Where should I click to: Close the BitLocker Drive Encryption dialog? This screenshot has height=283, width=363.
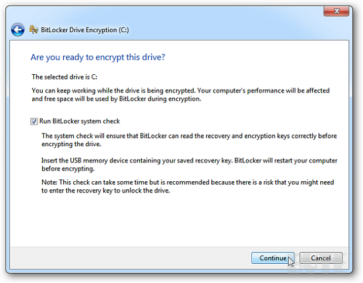coord(337,12)
